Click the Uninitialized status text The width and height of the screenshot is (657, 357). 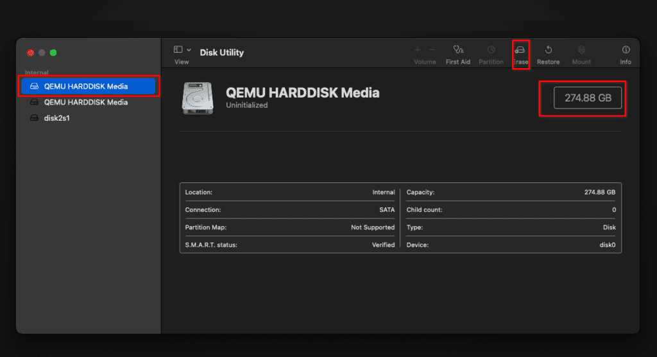coord(247,105)
